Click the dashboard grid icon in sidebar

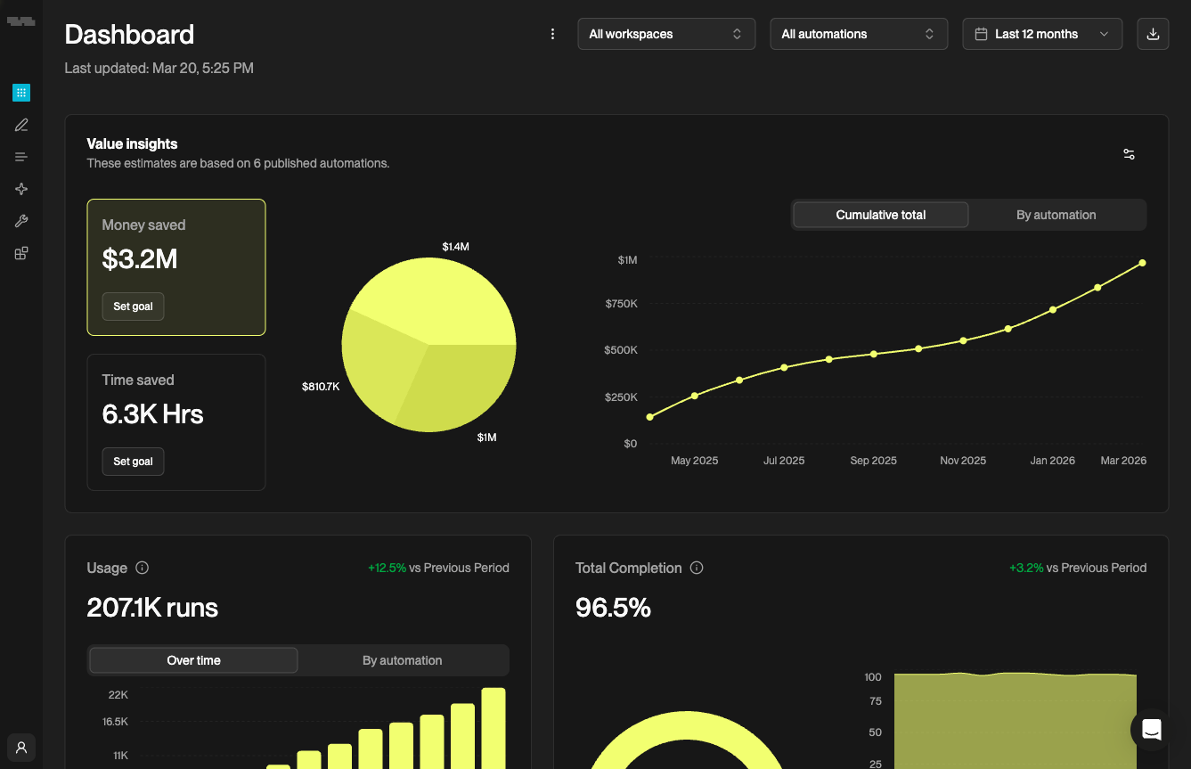click(x=21, y=93)
